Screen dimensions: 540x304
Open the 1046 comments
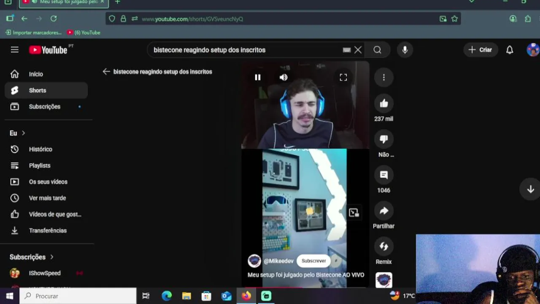click(x=383, y=175)
